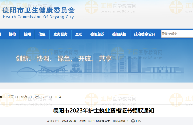This screenshot has width=193, height=125.
Task: Click 正文 at the end of breadcrumb
Action: [58, 97]
